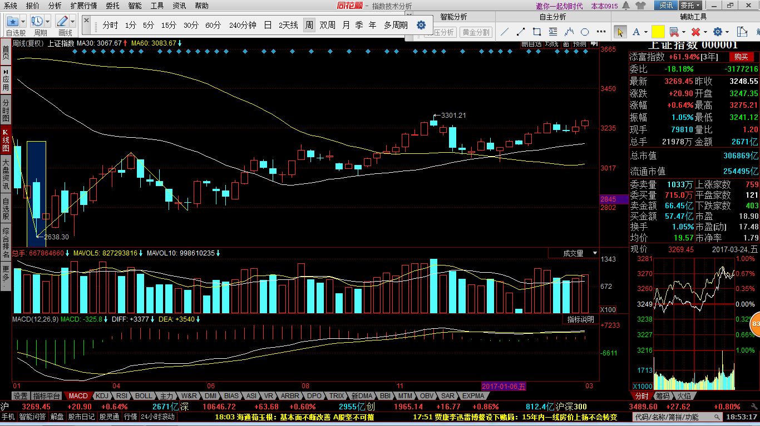Switch to 周 weekly period
Screen dimensions: 760x426
[308, 25]
